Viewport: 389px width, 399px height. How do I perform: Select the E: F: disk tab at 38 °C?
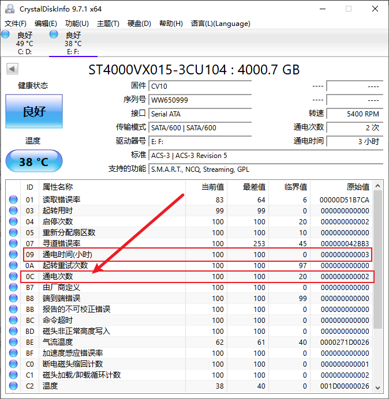[x=73, y=43]
